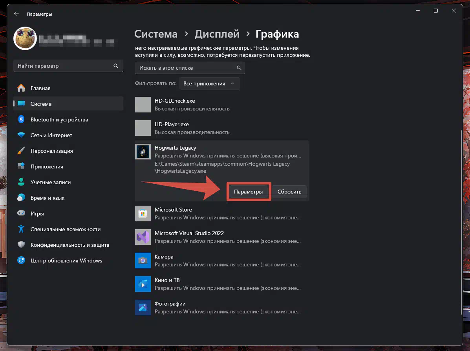Click the Hogwarts Legacy app icon

coord(143,152)
